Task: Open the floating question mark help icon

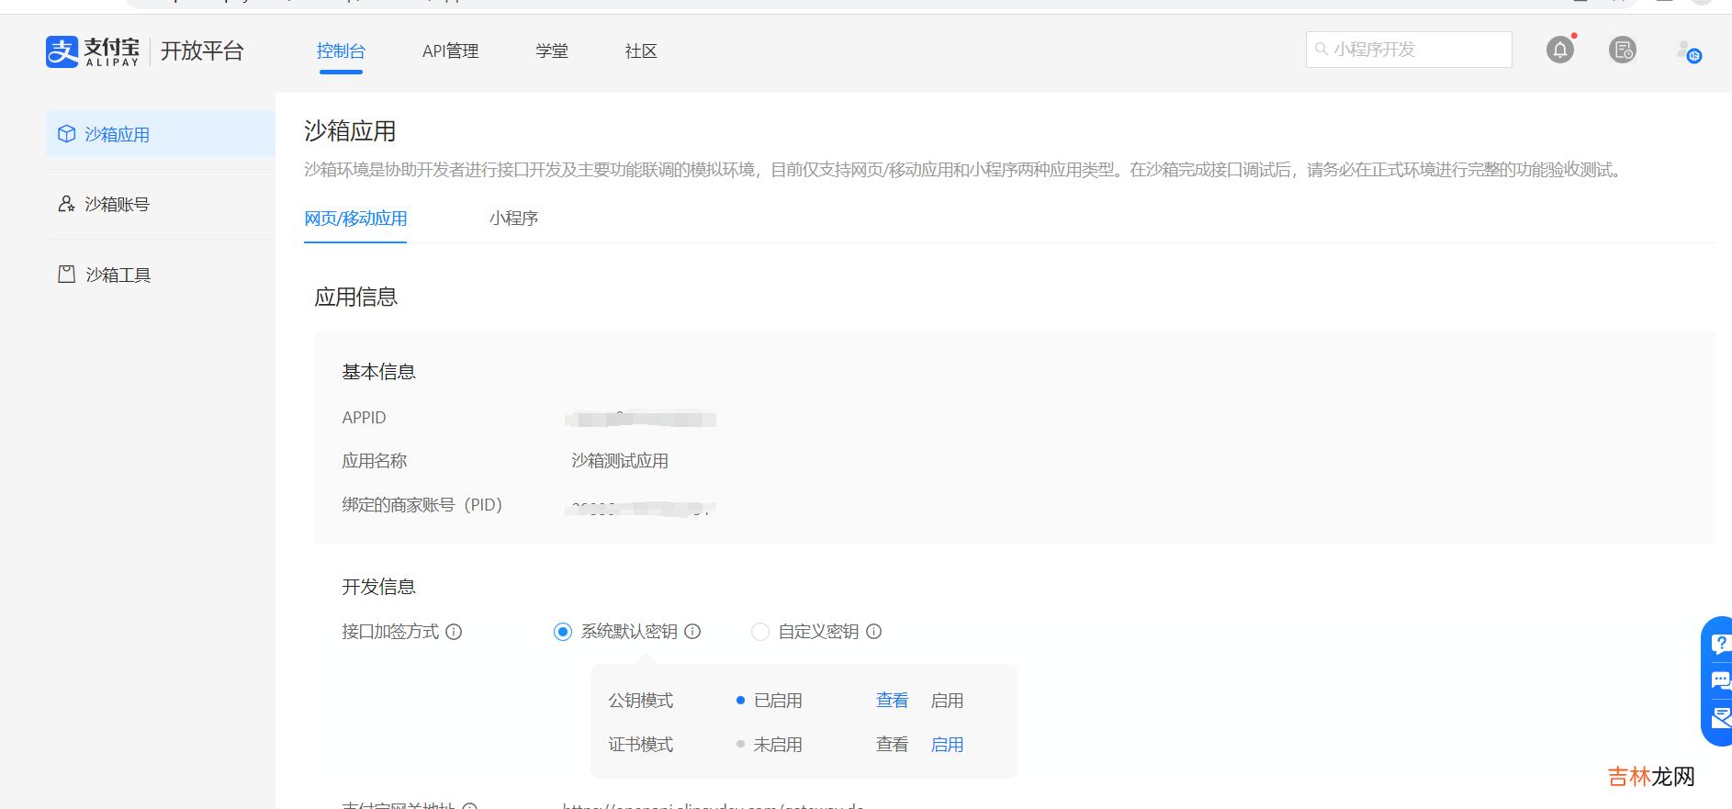Action: [x=1719, y=644]
